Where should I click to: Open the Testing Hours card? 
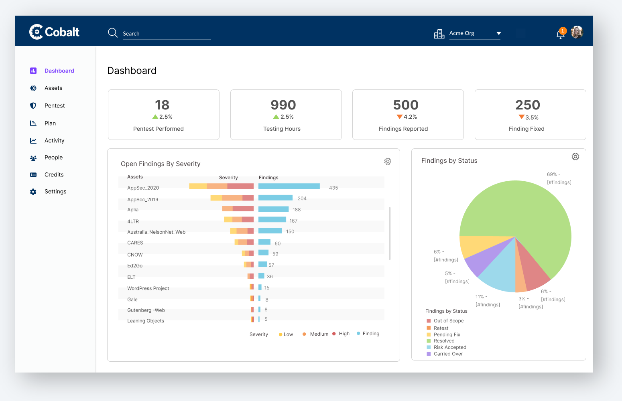286,115
